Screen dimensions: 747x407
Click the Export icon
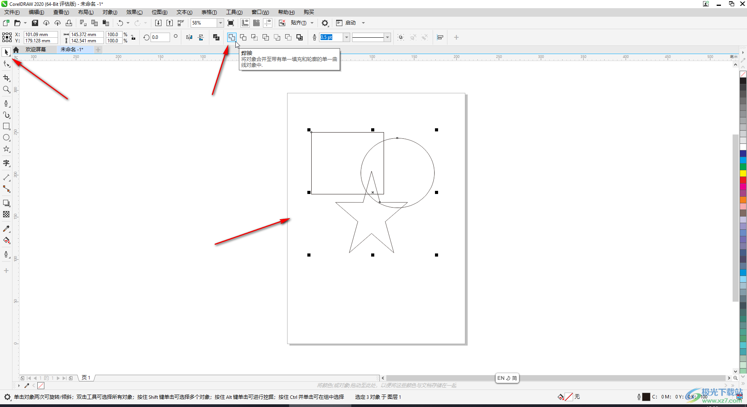point(170,23)
